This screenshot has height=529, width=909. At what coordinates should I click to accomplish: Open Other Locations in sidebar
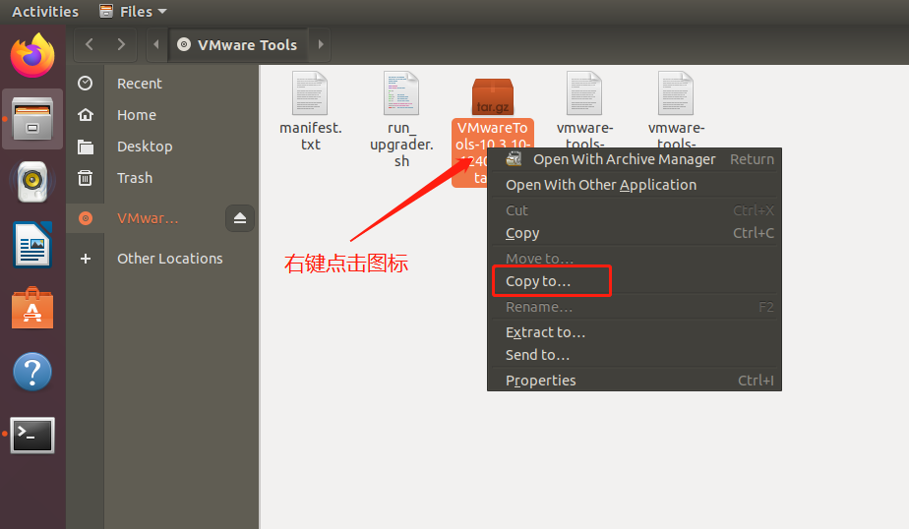click(x=169, y=259)
